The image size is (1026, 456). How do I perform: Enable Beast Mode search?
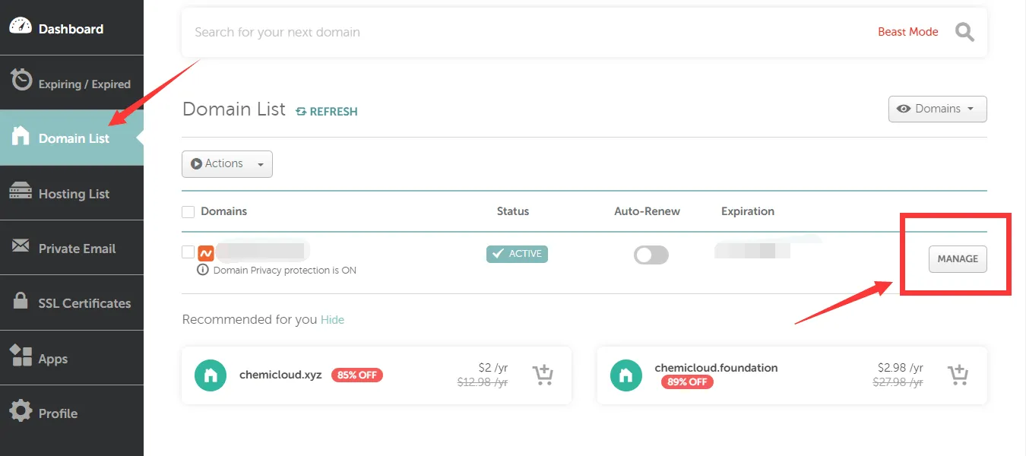907,32
